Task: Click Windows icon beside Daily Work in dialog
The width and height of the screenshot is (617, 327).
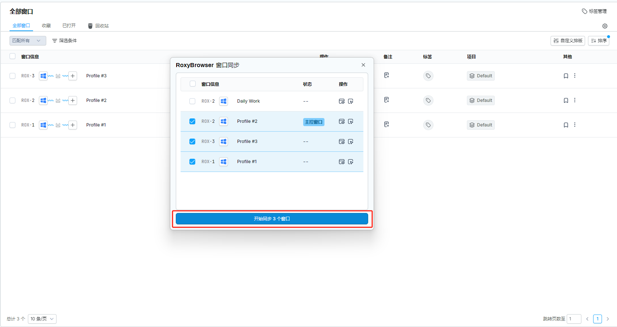Action: (224, 101)
